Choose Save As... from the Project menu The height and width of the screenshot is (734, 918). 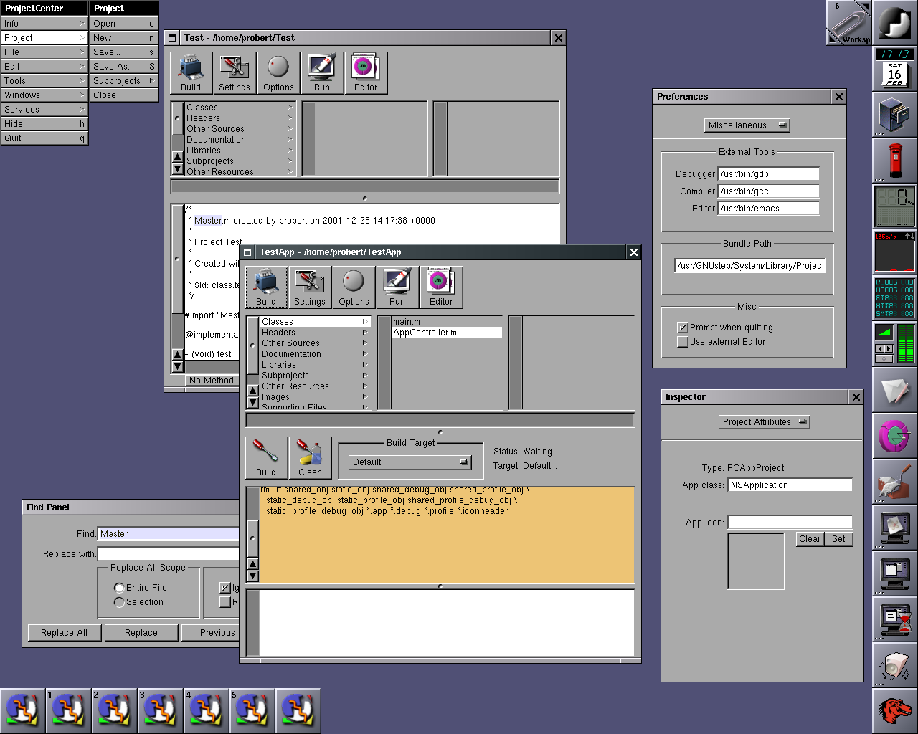coord(123,67)
